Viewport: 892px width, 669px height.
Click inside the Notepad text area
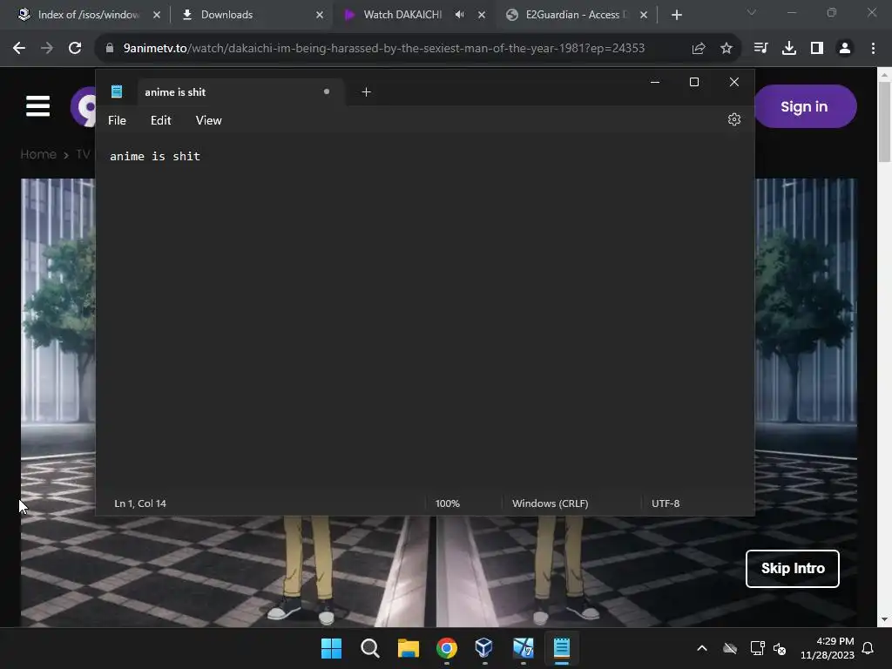[425, 313]
